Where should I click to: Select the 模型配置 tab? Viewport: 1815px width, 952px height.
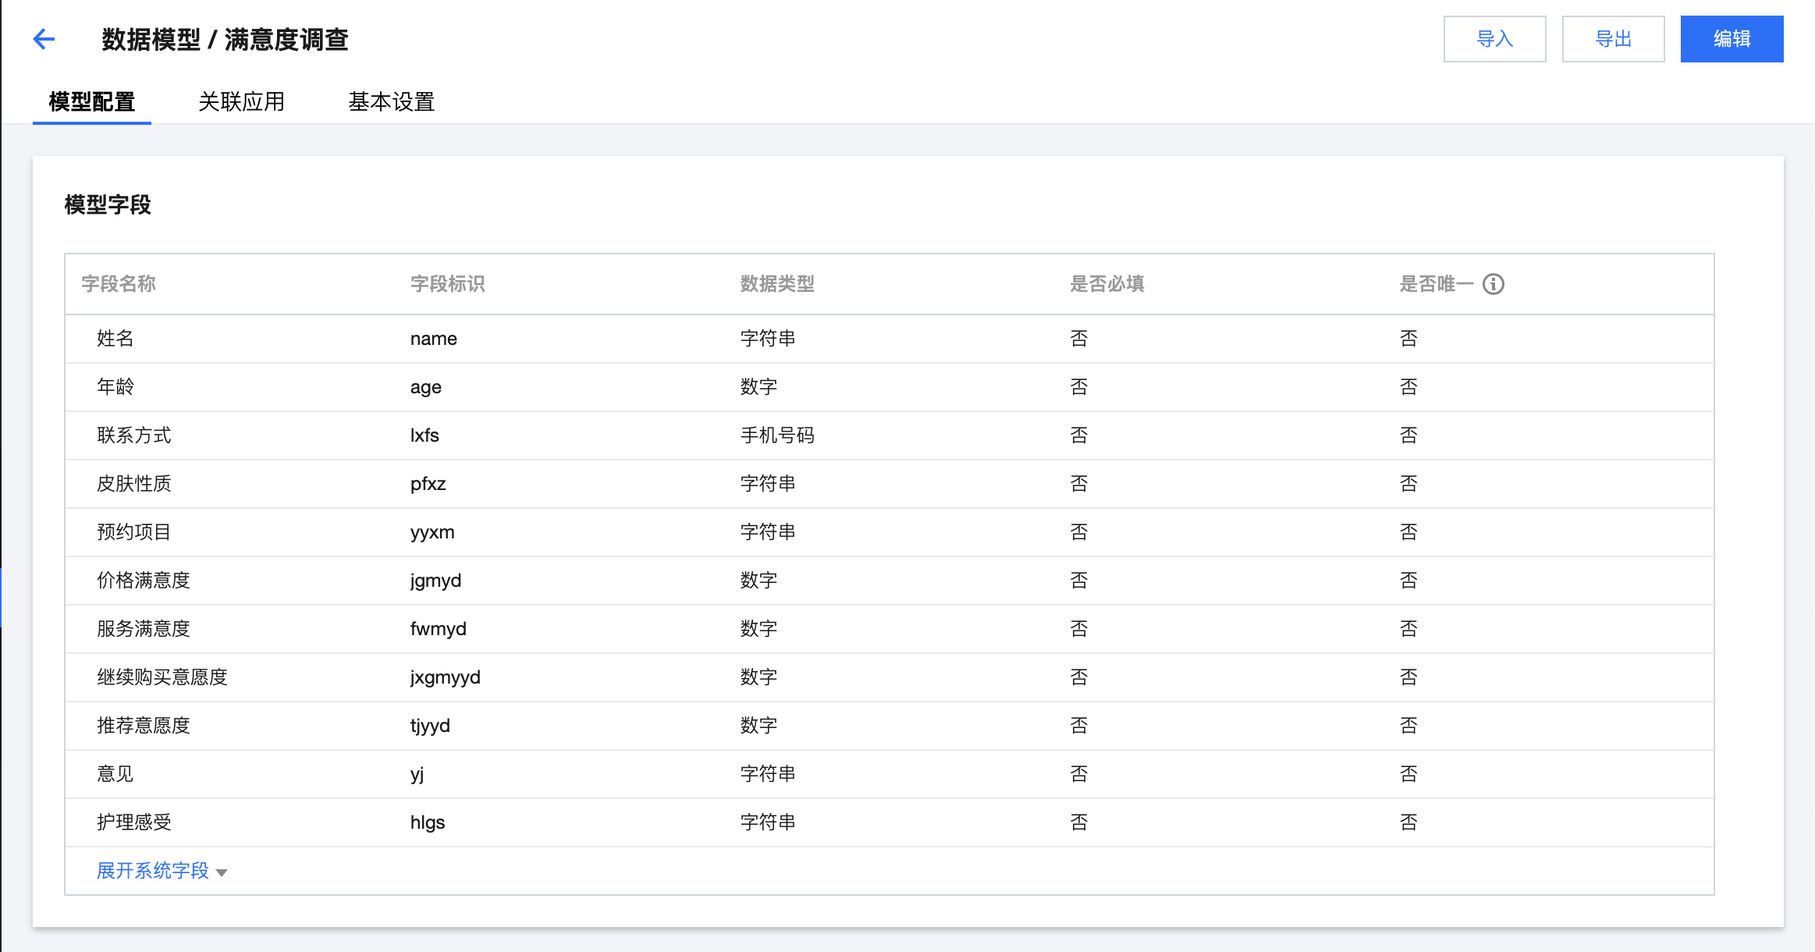(92, 101)
